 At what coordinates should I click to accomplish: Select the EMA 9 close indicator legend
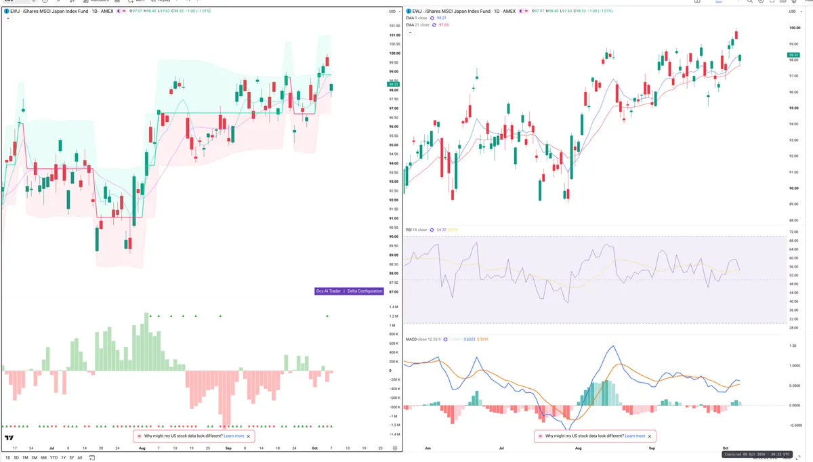[x=417, y=18]
